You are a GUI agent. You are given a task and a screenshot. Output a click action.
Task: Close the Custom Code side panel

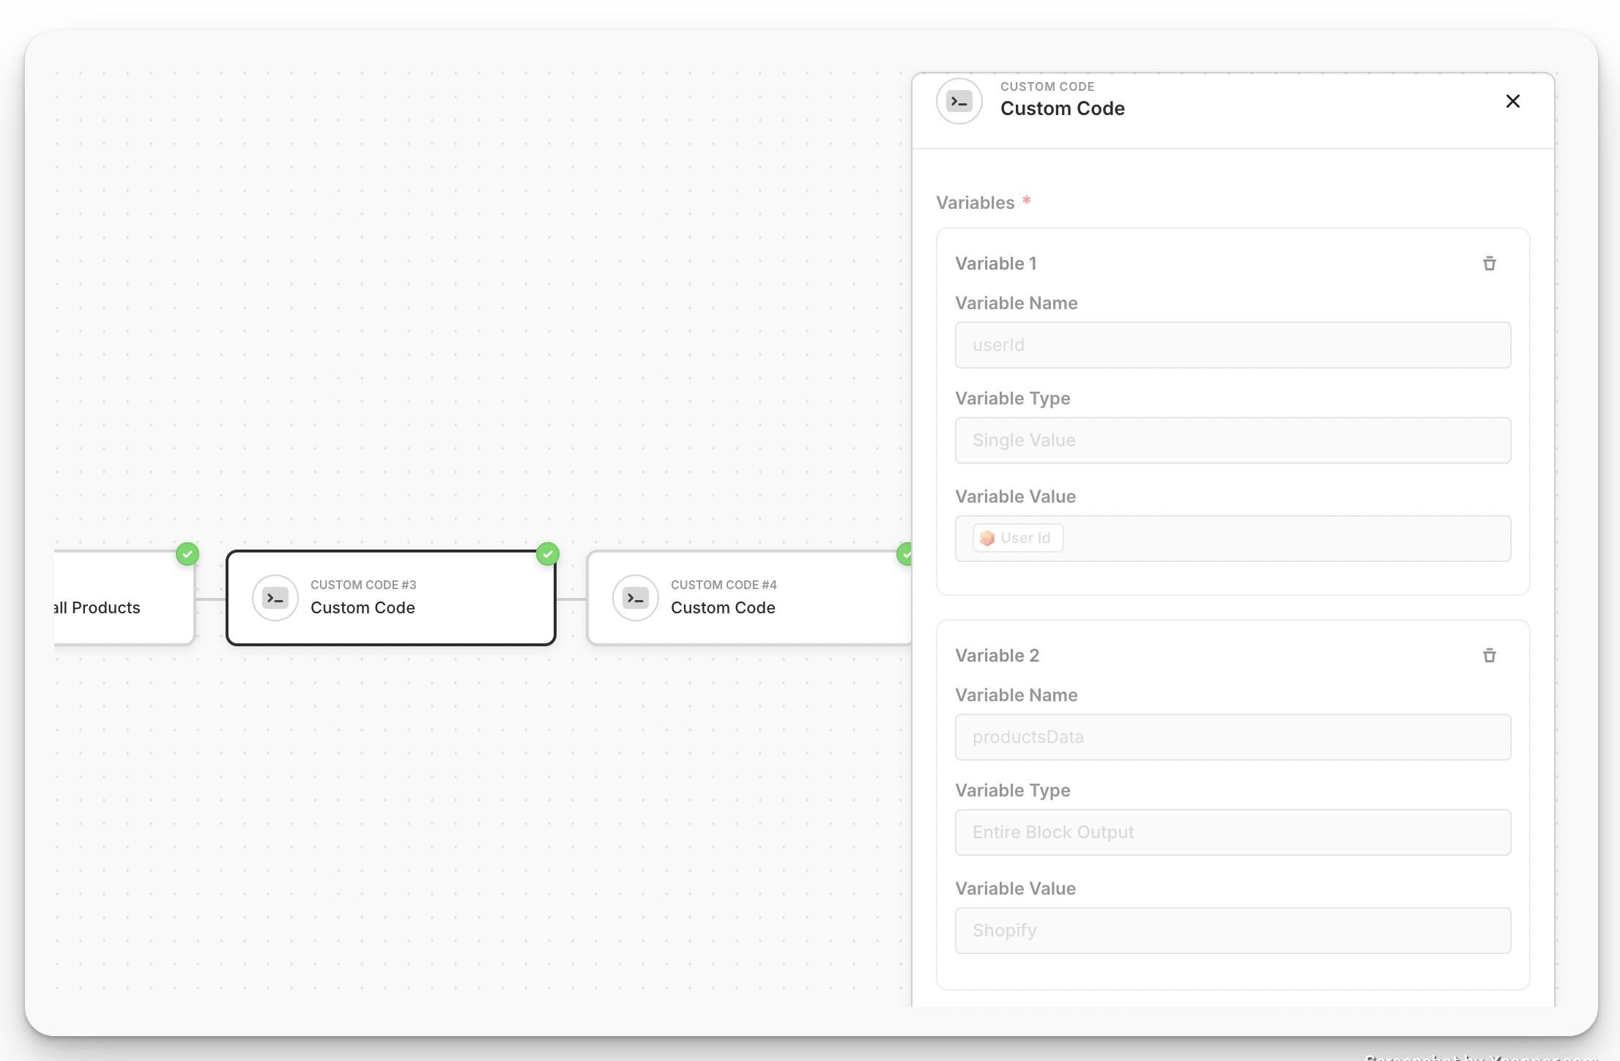click(x=1512, y=101)
